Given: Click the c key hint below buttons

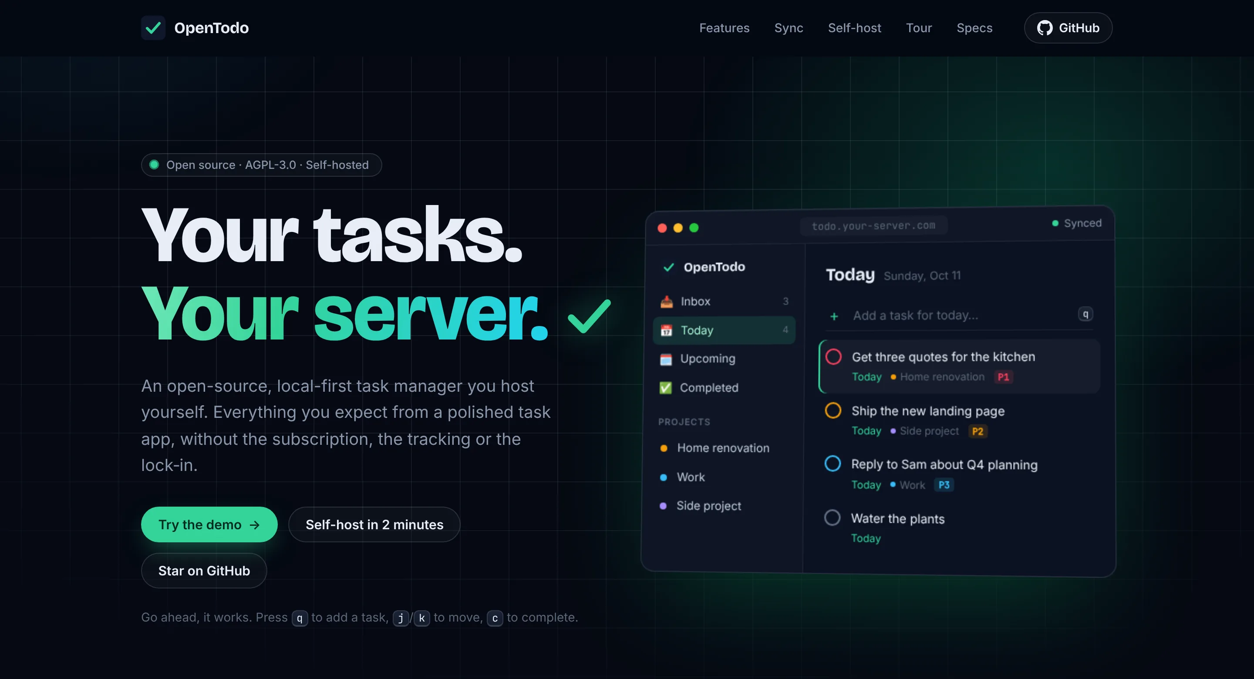Looking at the screenshot, I should point(495,618).
